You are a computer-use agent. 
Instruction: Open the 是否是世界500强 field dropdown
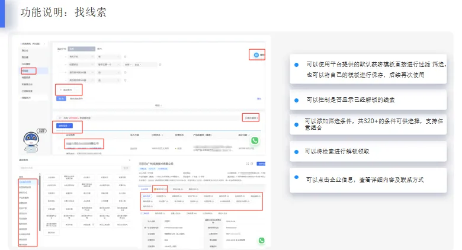coord(81,80)
